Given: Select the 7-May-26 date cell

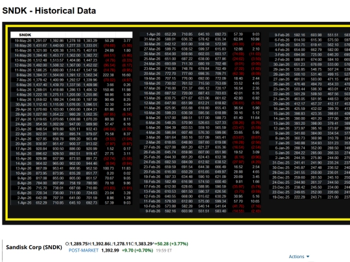Looking at the screenshot, I should (x=24, y=80).
